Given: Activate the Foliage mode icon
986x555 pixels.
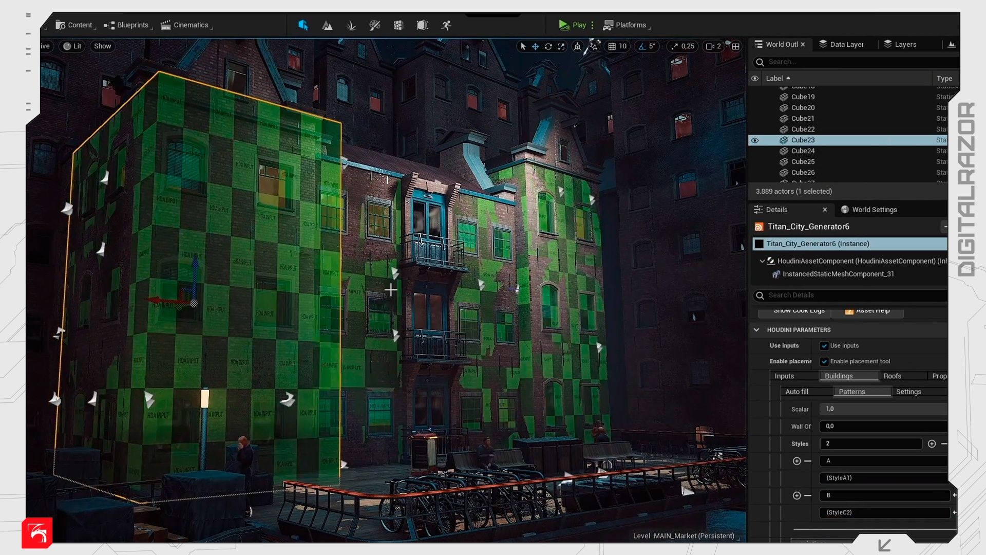Looking at the screenshot, I should pos(351,25).
